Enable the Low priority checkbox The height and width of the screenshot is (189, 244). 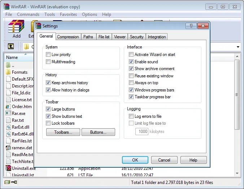(48, 55)
